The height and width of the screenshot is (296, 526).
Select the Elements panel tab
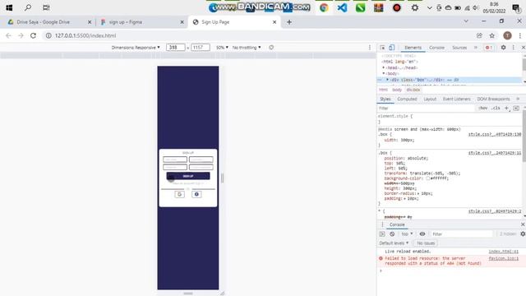pyautogui.click(x=413, y=48)
